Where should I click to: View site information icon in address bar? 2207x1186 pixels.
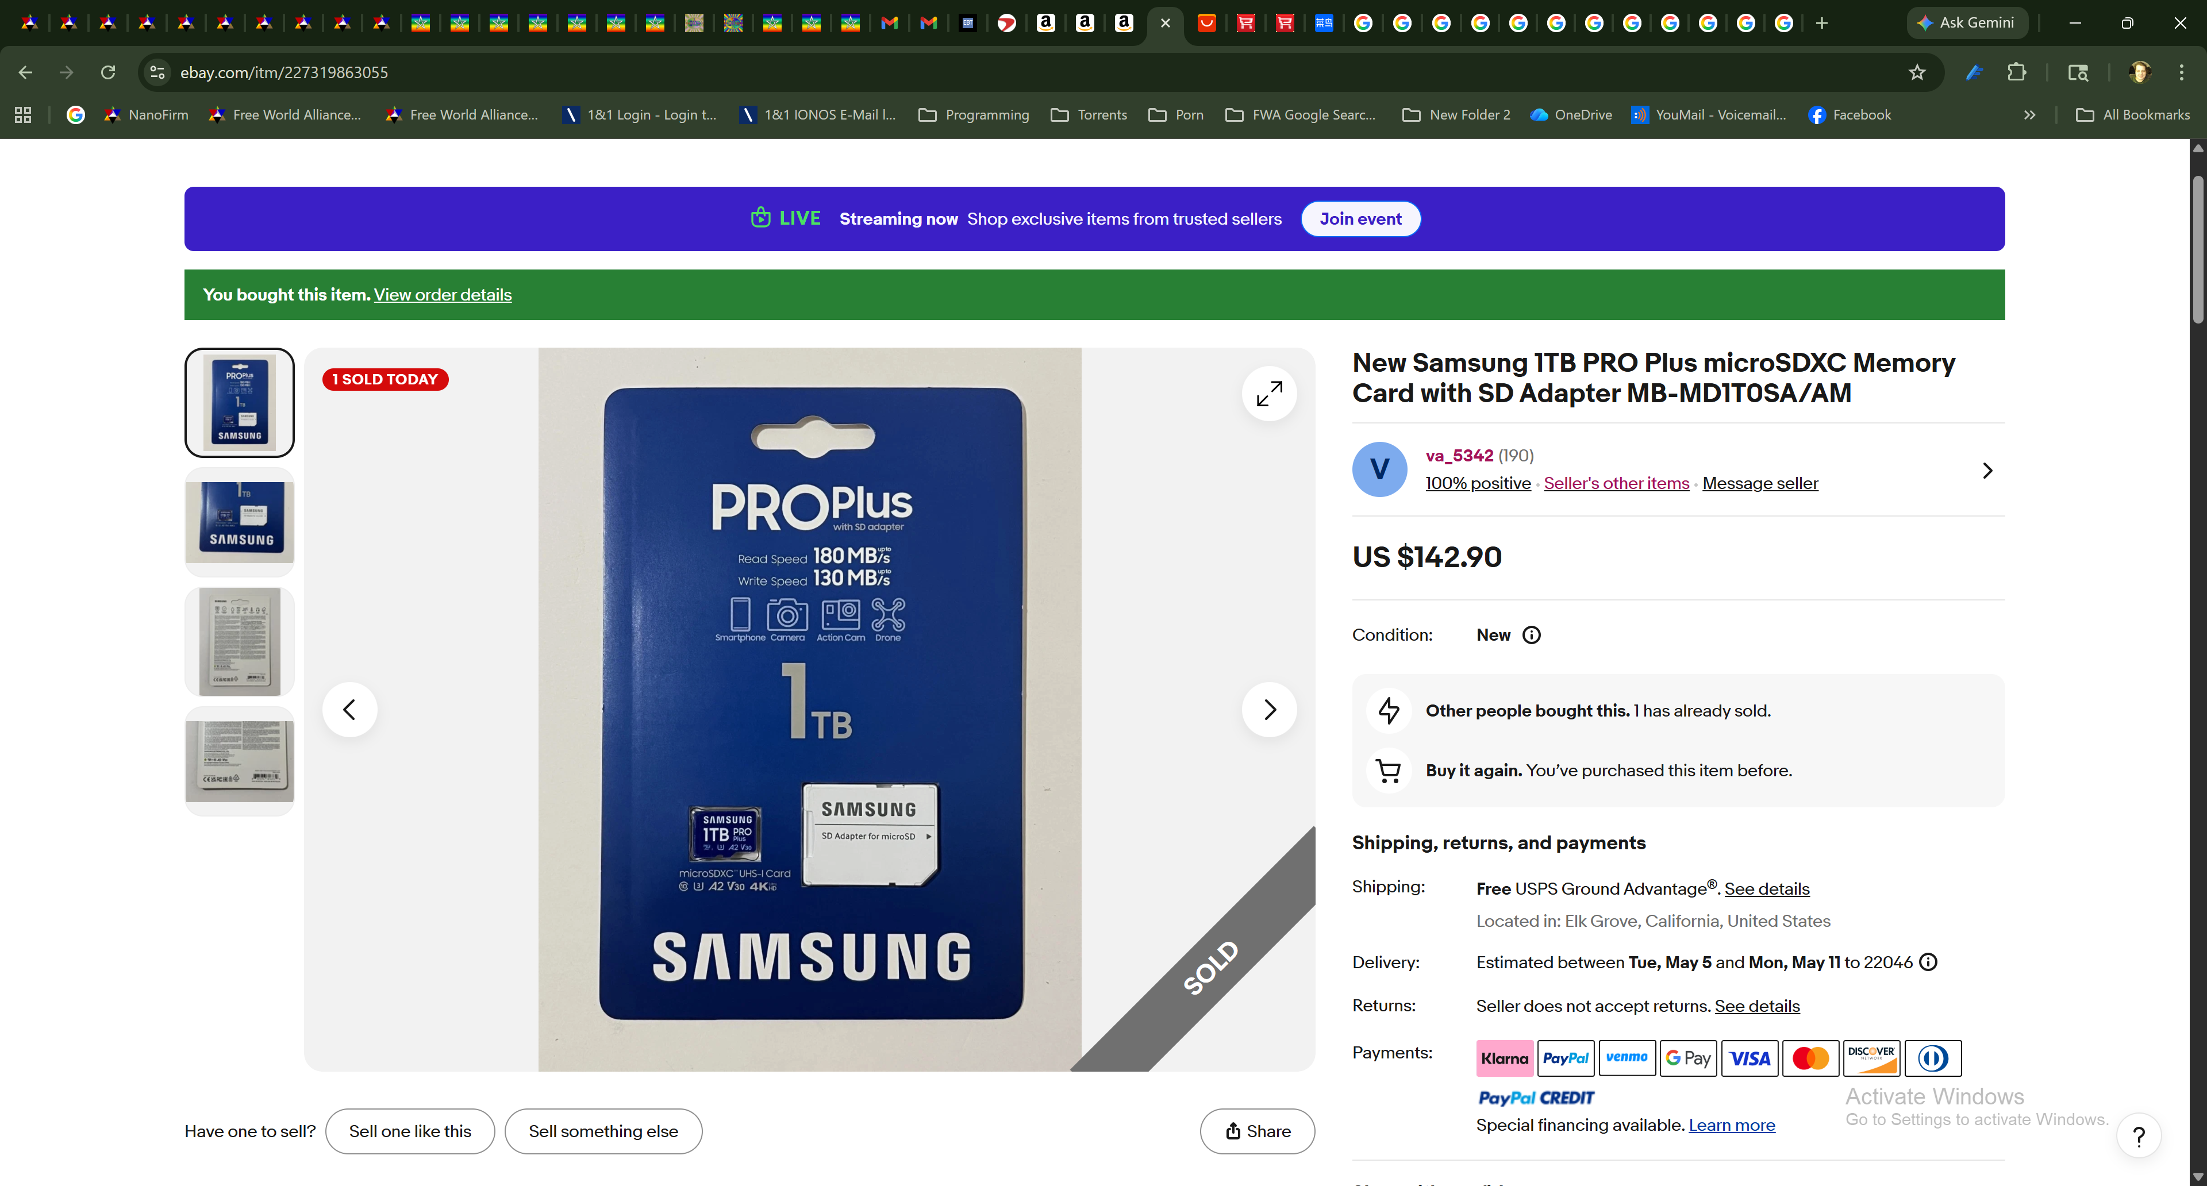157,73
